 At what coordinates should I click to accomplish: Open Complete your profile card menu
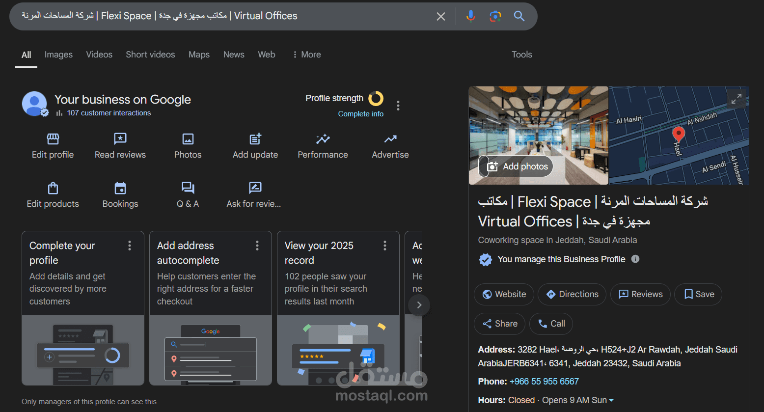[130, 246]
